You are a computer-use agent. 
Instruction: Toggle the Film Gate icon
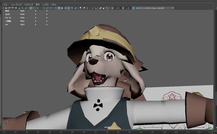34,8
